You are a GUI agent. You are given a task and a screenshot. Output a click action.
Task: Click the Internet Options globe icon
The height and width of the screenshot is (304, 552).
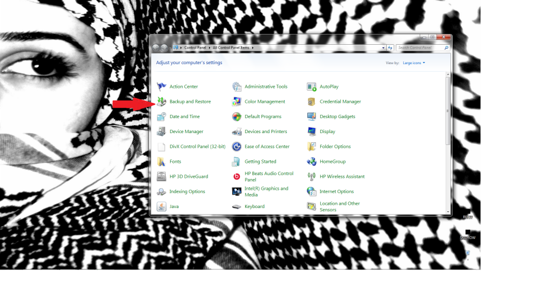click(312, 191)
